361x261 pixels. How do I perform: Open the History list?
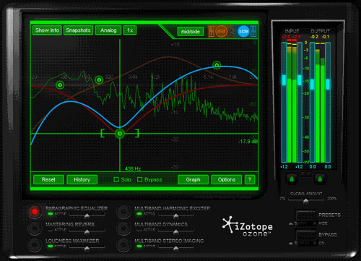click(82, 179)
